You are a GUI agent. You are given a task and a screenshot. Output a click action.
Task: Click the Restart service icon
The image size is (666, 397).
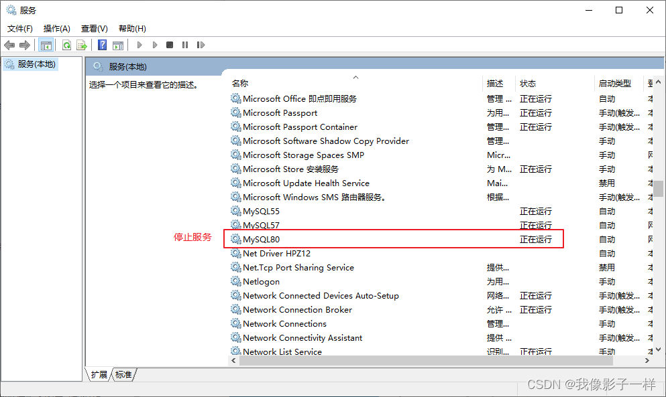coord(201,45)
